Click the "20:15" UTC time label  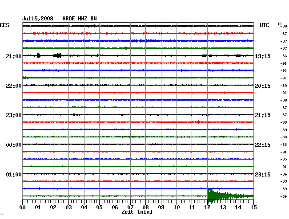coord(263,86)
